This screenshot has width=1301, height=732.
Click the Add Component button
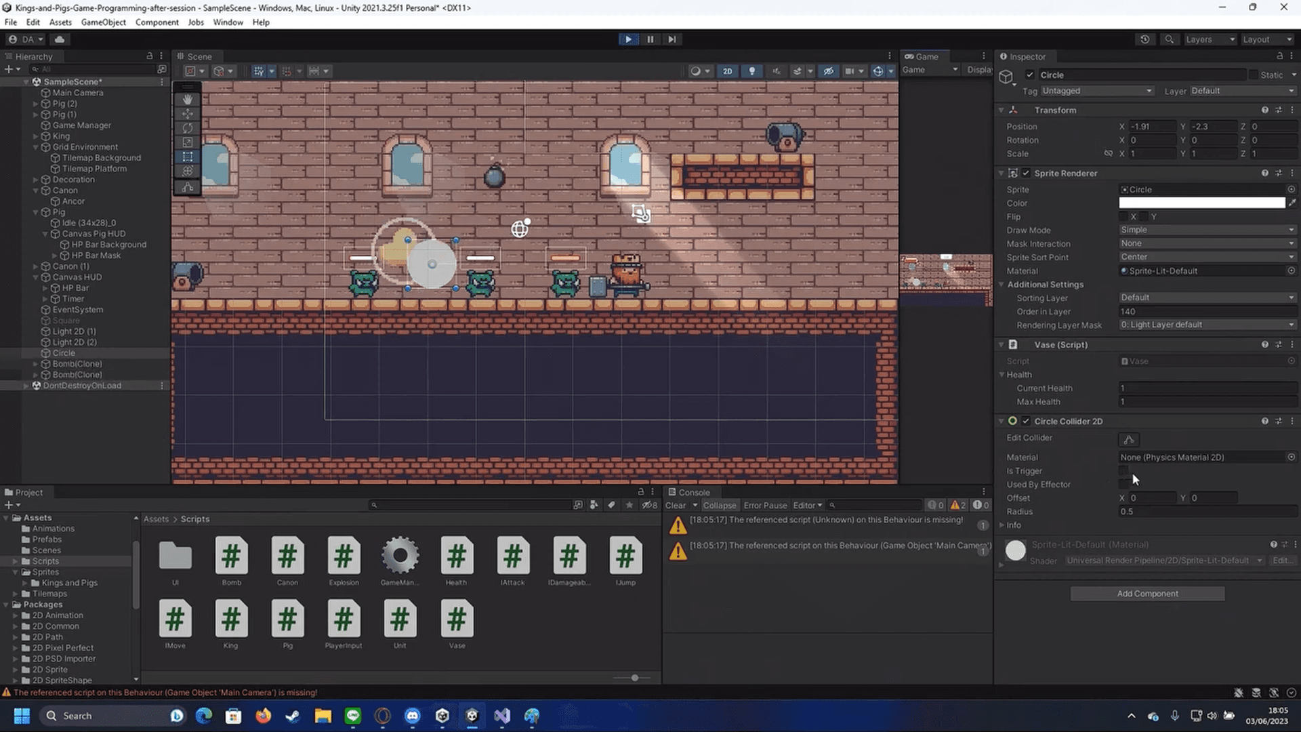click(x=1147, y=593)
